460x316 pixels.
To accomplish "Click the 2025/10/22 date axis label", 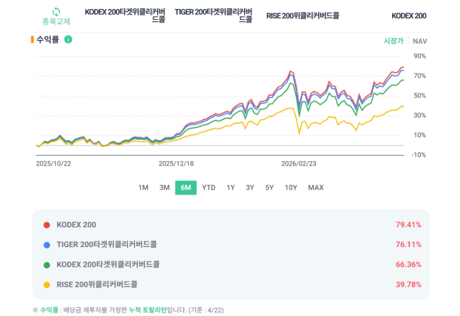I will 53,163.
